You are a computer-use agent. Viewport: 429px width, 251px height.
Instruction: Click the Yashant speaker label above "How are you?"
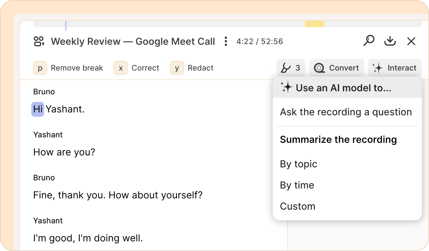(x=48, y=135)
